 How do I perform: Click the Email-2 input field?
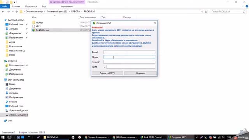pos(129,62)
